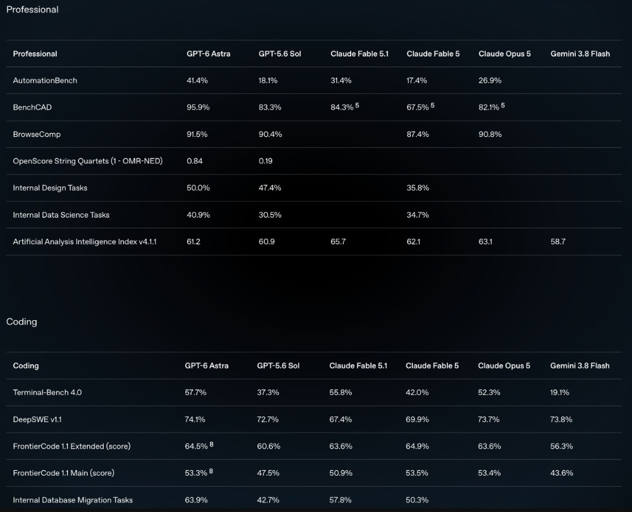Viewport: 632px width, 512px height.
Task: Click 'GPT-6 Astra' header in Professional table
Action: [x=209, y=54]
